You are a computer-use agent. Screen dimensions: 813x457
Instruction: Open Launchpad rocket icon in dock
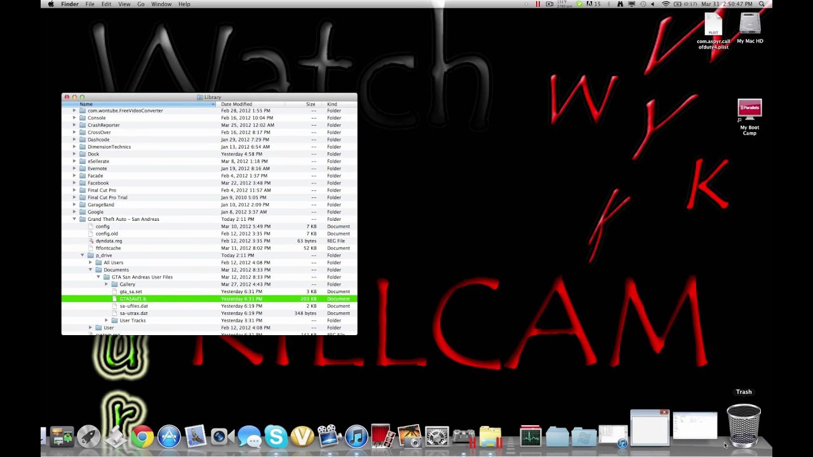88,437
